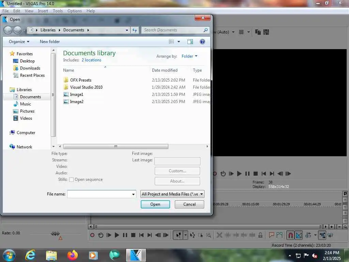Screen dimensions: 349x262
Task: Click the Delete X icon in timeline toolbar
Action: click(219, 235)
